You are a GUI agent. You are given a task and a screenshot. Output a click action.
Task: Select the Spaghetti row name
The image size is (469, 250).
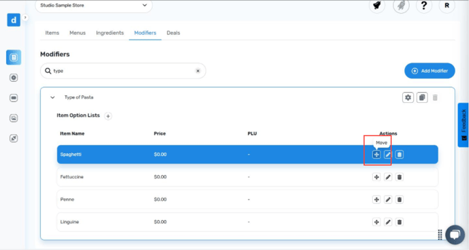71,155
